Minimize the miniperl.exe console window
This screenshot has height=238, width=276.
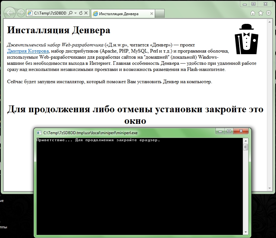click(x=220, y=131)
